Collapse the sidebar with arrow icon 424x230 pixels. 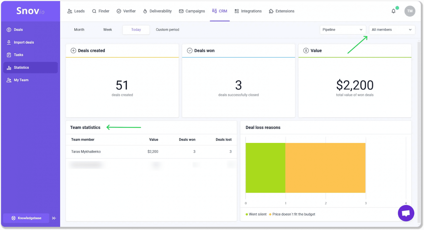pos(54,218)
